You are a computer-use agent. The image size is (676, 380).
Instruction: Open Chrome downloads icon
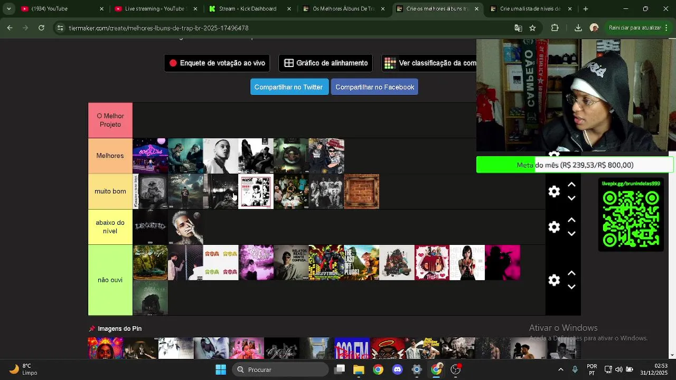578,28
